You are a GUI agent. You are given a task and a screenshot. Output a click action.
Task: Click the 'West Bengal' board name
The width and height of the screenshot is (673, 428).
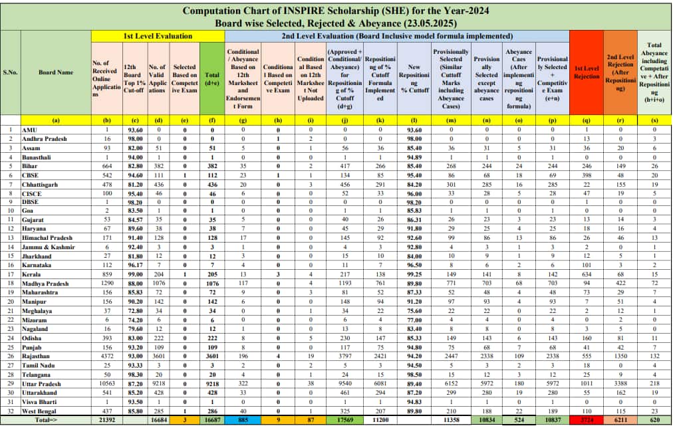tap(39, 411)
